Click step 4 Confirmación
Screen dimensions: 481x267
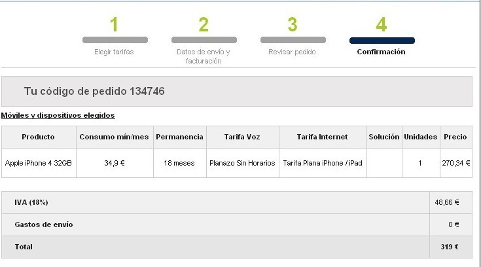pos(382,40)
